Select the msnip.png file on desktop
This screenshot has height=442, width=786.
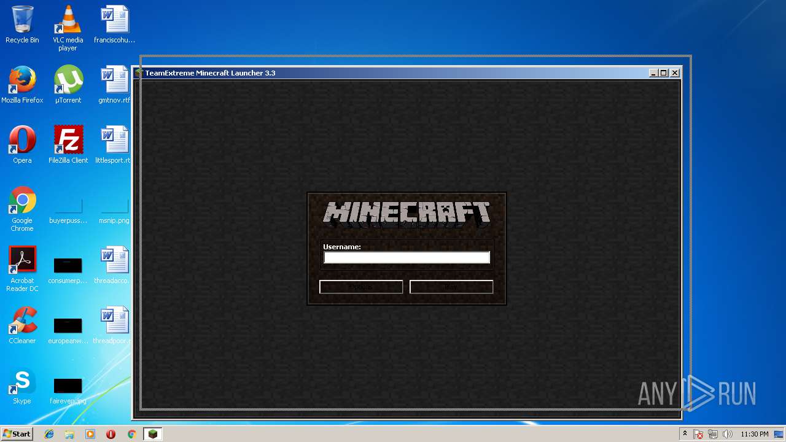[x=114, y=211]
